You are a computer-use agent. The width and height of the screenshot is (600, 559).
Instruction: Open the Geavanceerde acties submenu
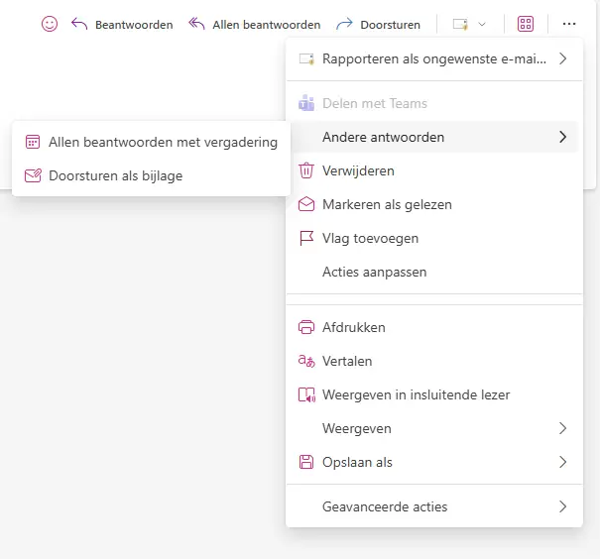(434, 506)
